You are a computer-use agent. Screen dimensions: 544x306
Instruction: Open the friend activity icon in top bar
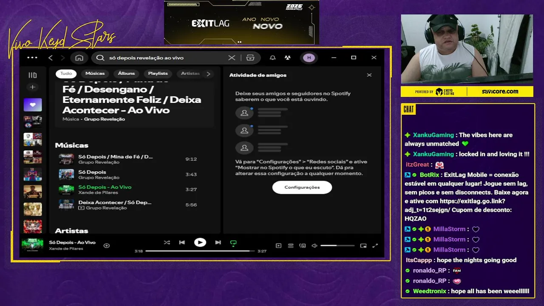click(288, 58)
